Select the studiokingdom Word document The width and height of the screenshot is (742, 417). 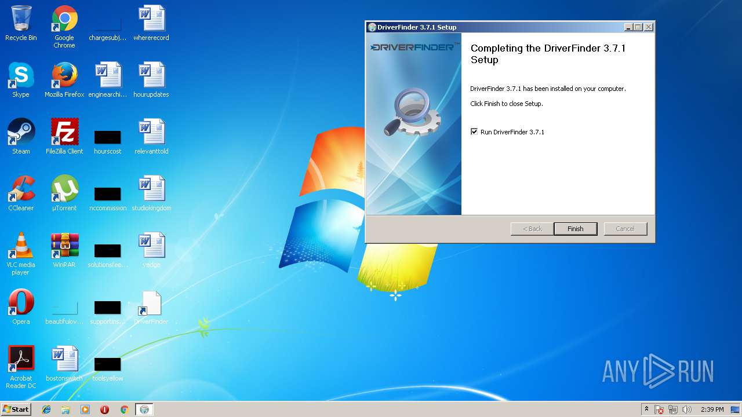(x=151, y=193)
